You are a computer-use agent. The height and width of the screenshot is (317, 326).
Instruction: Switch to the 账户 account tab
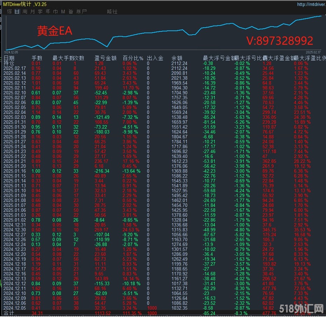[81, 12]
